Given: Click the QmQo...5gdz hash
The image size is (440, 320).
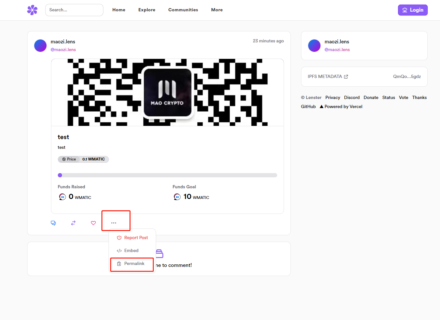Looking at the screenshot, I should 407,77.
